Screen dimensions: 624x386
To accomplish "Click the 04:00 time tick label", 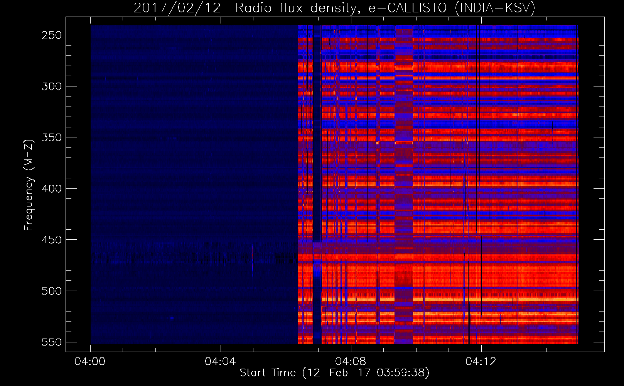I will coord(90,362).
